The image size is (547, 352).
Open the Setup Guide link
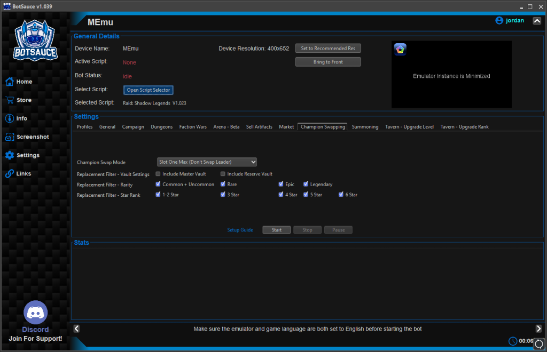coord(240,229)
